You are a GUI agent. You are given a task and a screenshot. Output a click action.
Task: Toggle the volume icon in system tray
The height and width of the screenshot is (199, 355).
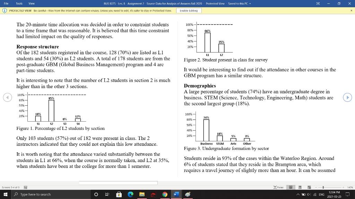point(309,194)
